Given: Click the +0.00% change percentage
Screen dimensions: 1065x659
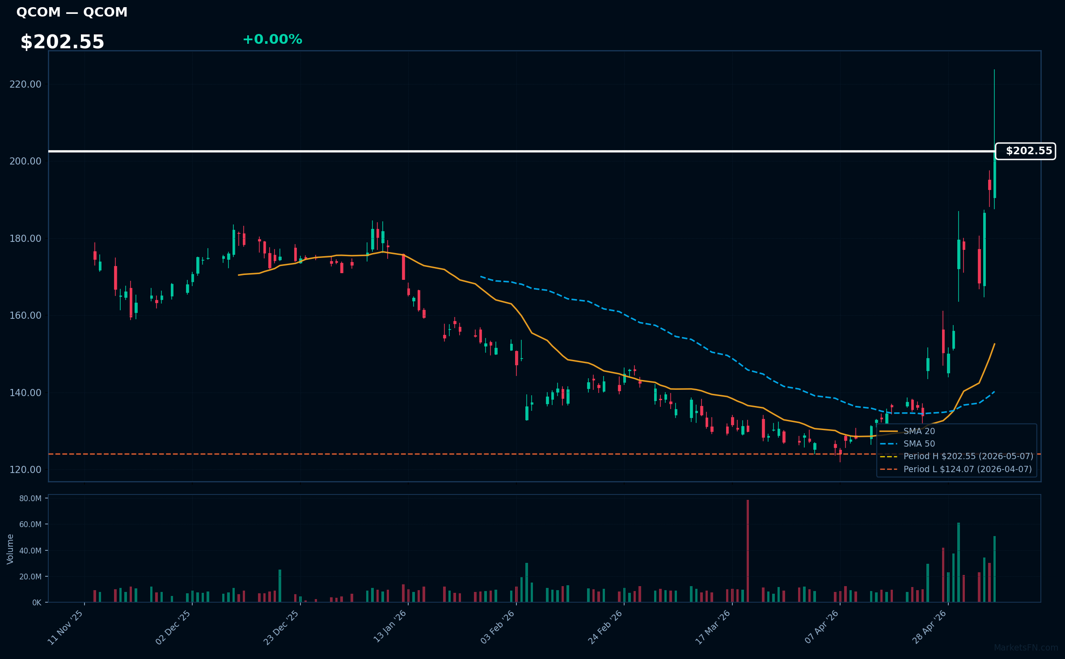Looking at the screenshot, I should click(272, 39).
